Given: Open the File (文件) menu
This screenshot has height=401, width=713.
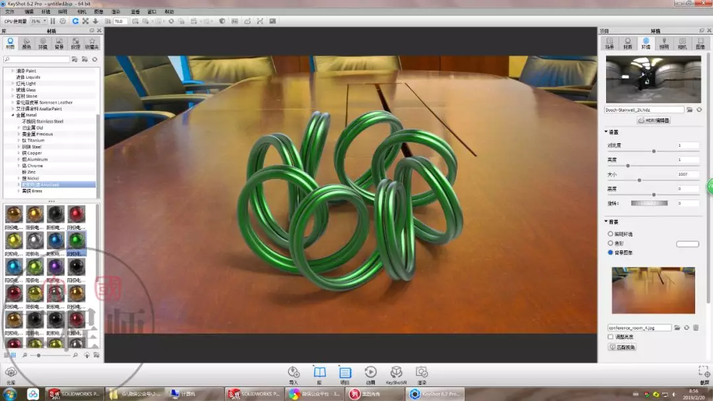Looking at the screenshot, I should (9, 11).
